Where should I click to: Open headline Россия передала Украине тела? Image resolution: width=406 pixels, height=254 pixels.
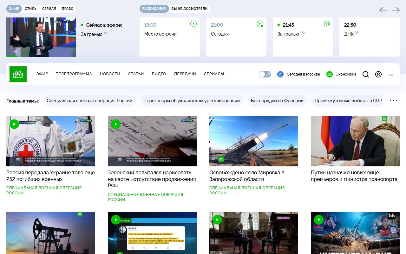tap(51, 176)
